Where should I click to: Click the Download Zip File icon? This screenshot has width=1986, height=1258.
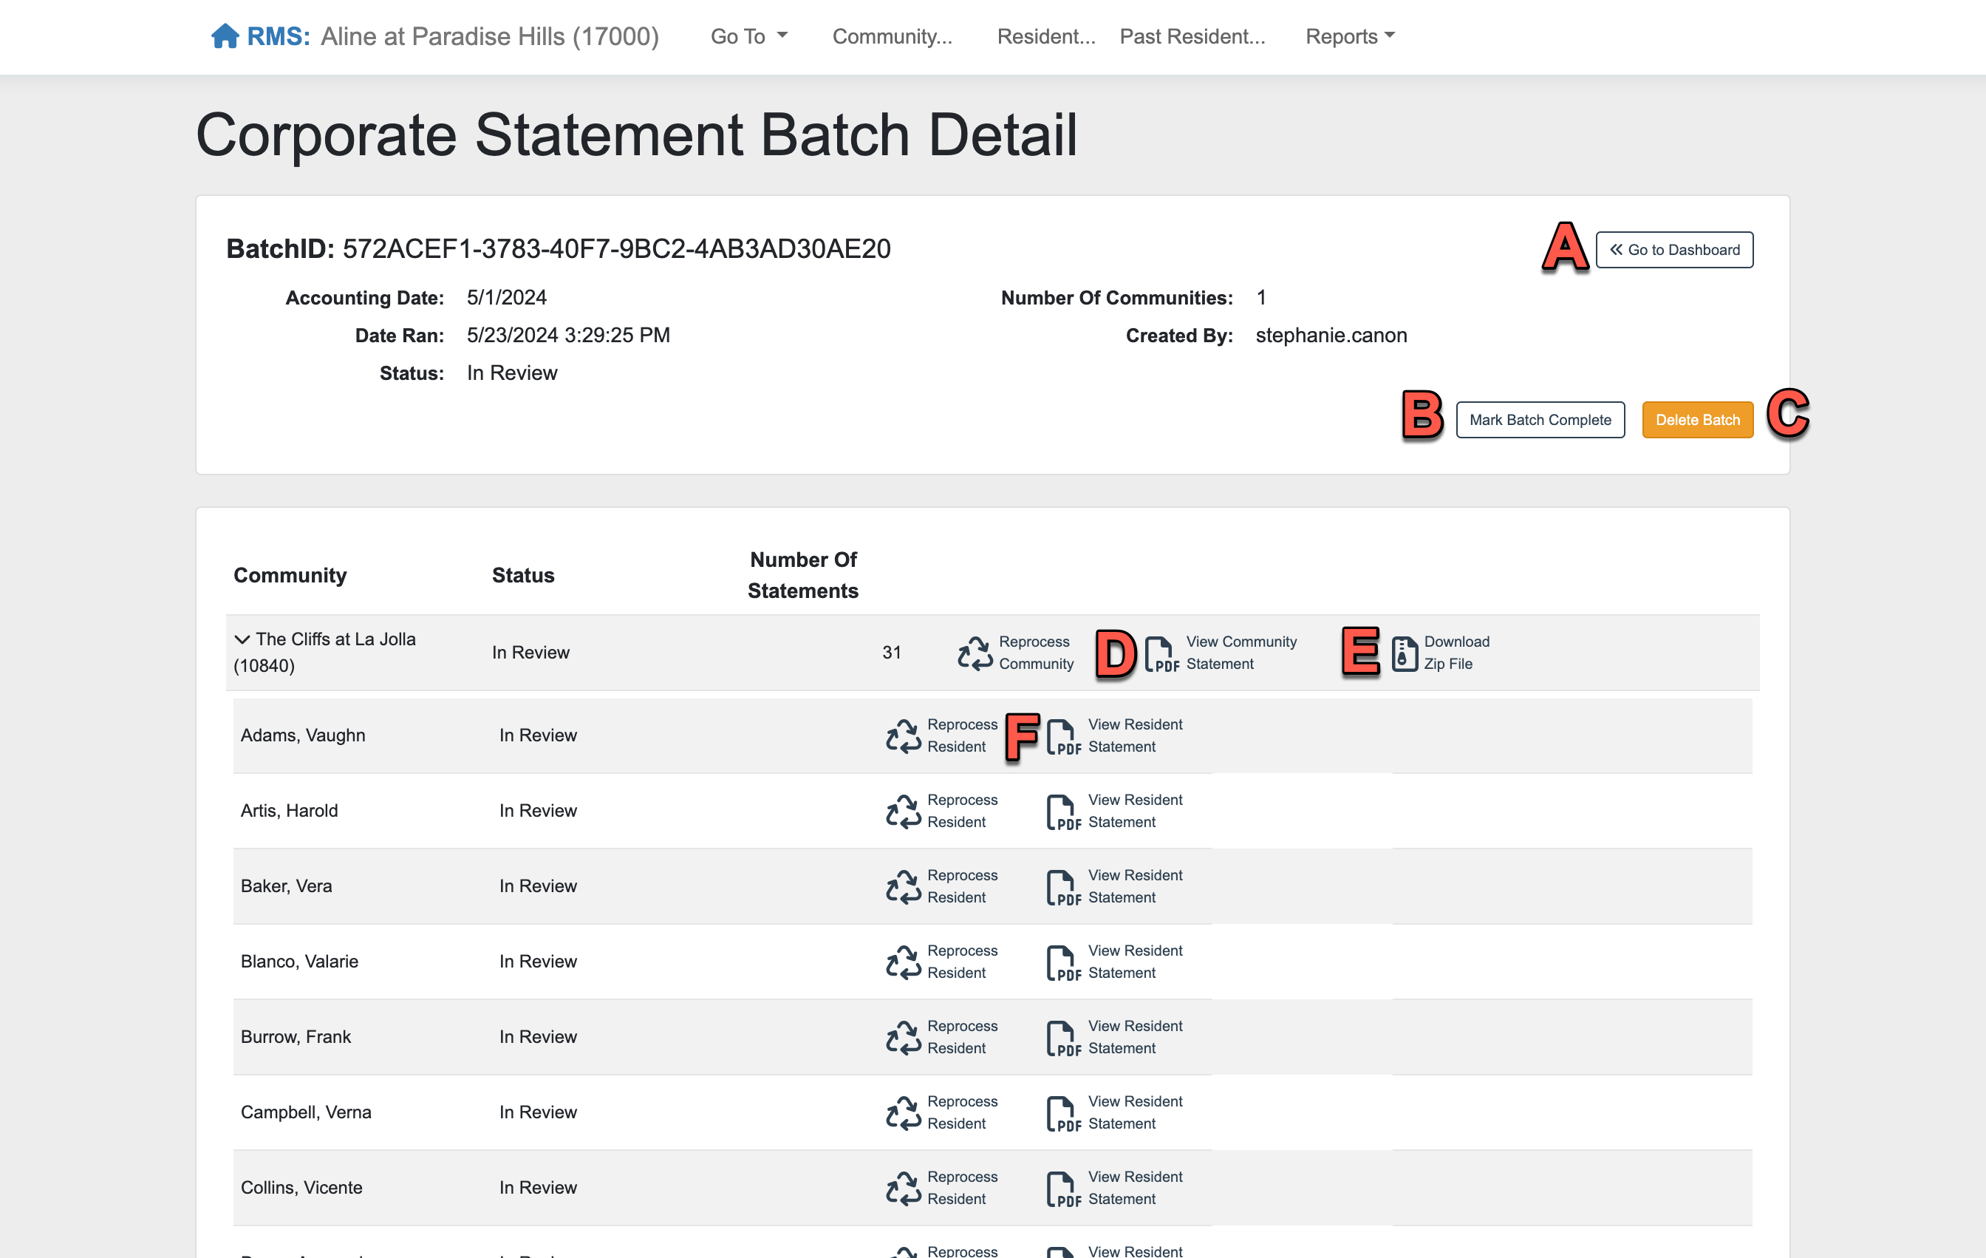(1405, 653)
